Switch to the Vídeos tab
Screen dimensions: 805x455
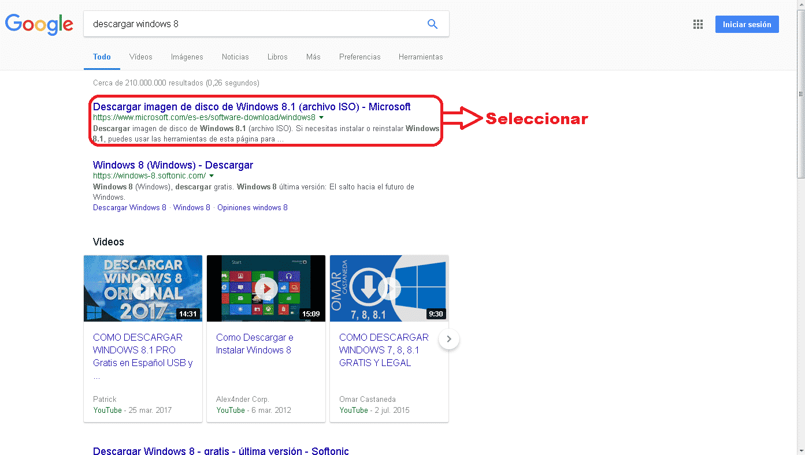coord(141,57)
